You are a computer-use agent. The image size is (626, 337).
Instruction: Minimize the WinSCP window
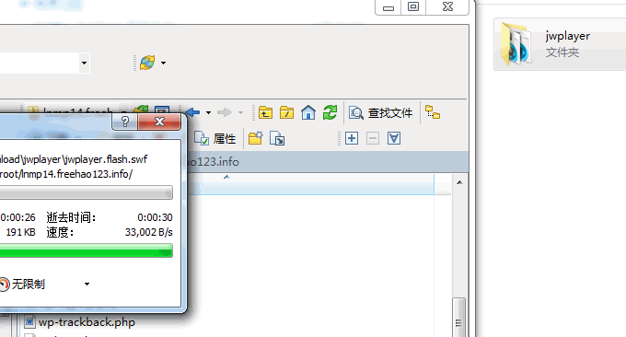coord(388,7)
